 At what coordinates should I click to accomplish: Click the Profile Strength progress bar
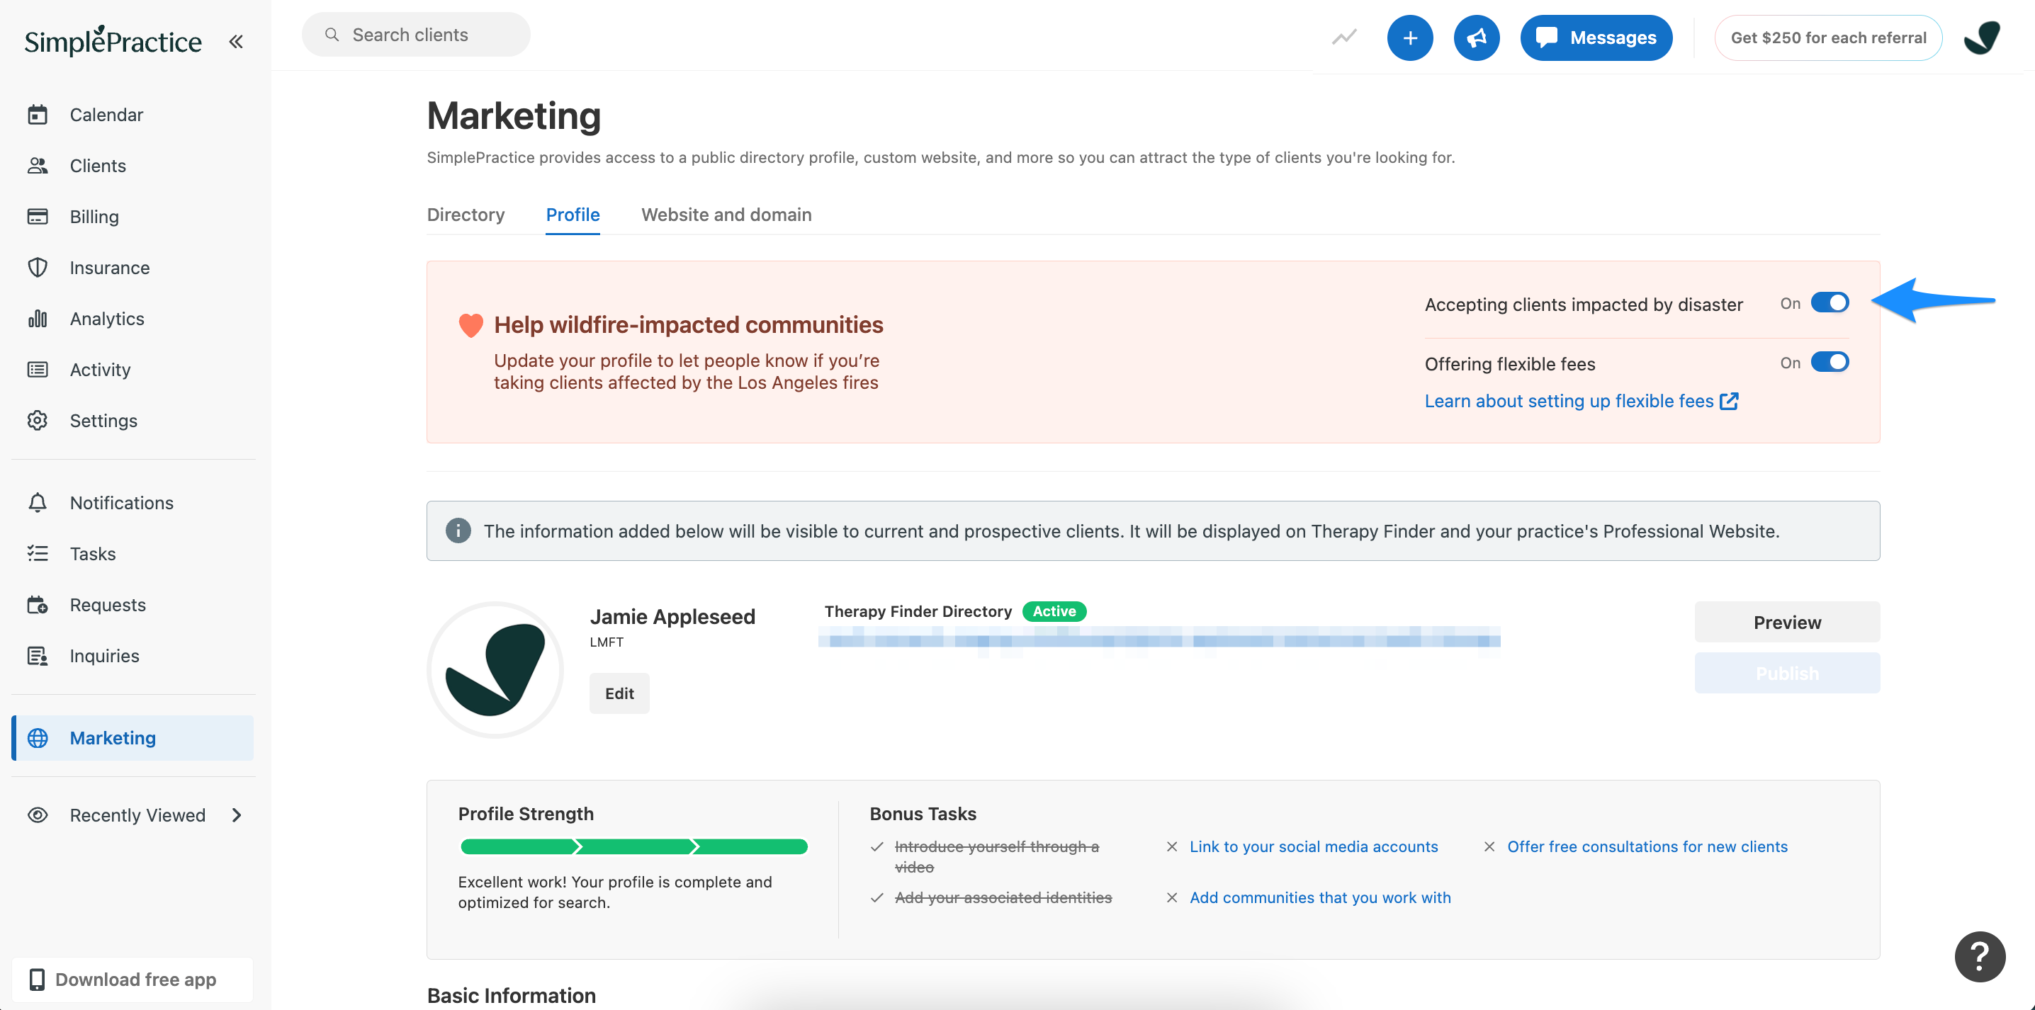pyautogui.click(x=633, y=846)
